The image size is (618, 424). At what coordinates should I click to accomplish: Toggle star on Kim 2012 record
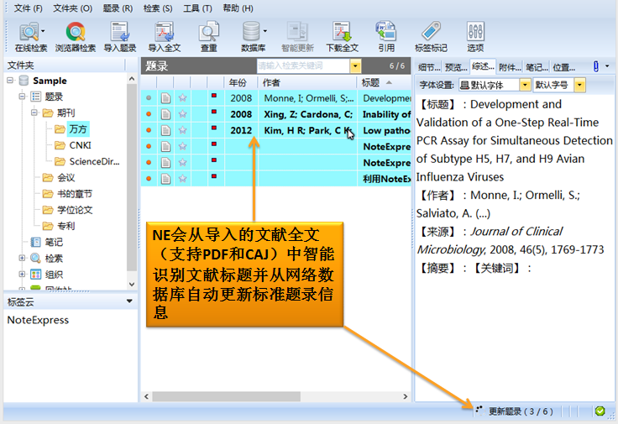[x=182, y=130]
